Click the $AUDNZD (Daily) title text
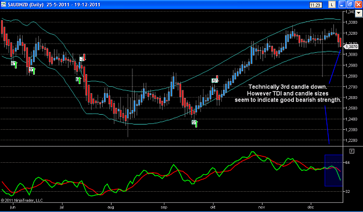This screenshot has height=212, width=363. coord(26,5)
